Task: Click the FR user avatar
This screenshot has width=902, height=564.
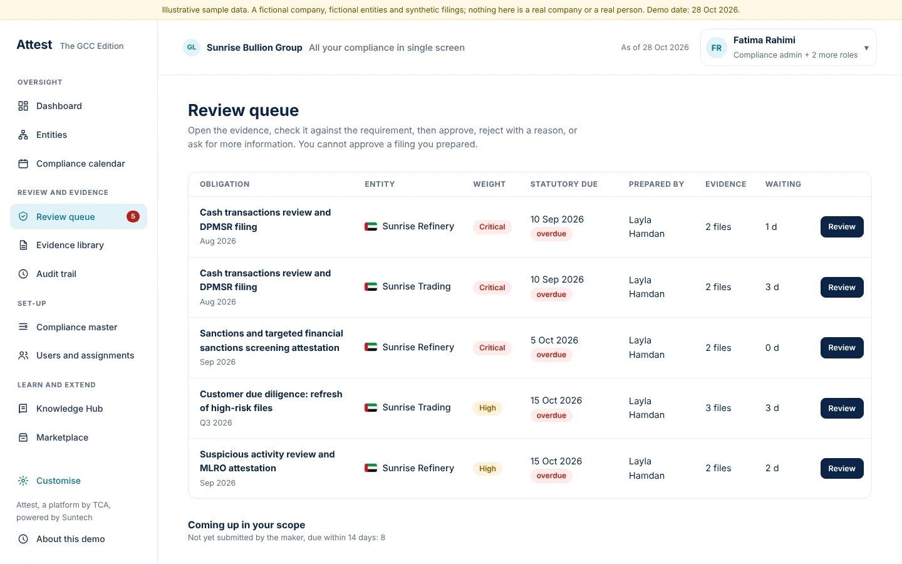Action: coord(717,48)
